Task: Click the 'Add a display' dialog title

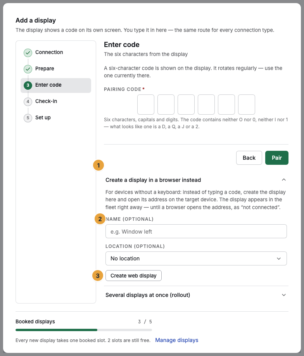Action: (x=36, y=21)
